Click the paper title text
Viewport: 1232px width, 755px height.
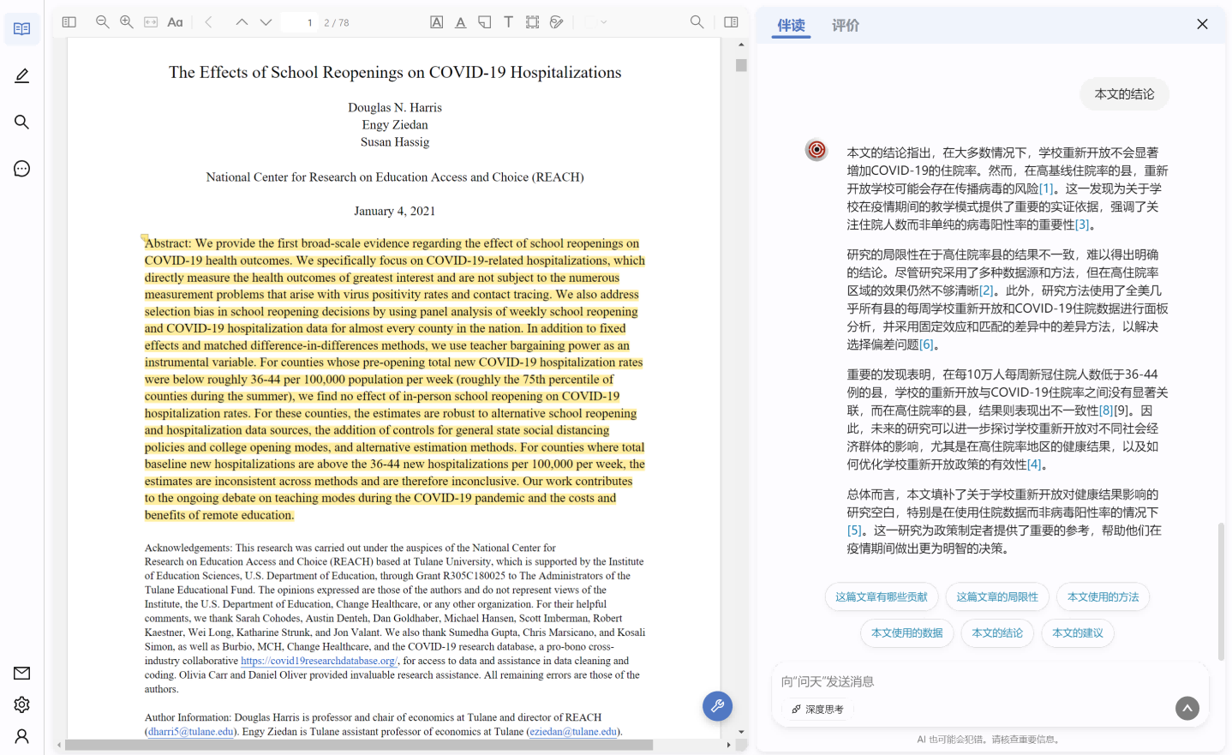[395, 73]
